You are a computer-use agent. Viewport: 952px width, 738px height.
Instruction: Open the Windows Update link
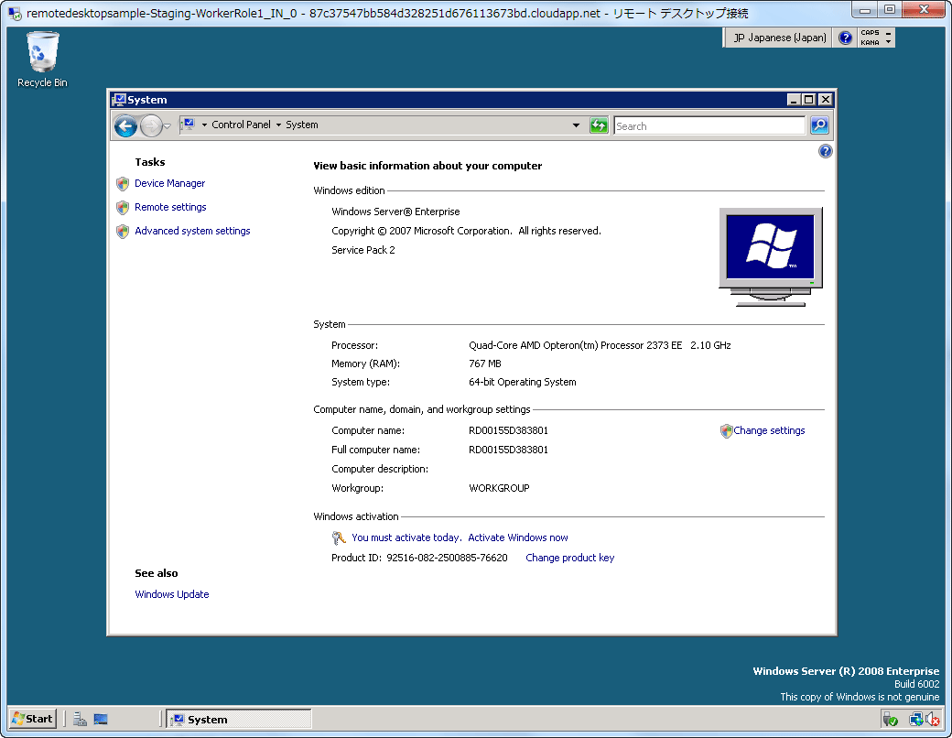click(x=172, y=594)
